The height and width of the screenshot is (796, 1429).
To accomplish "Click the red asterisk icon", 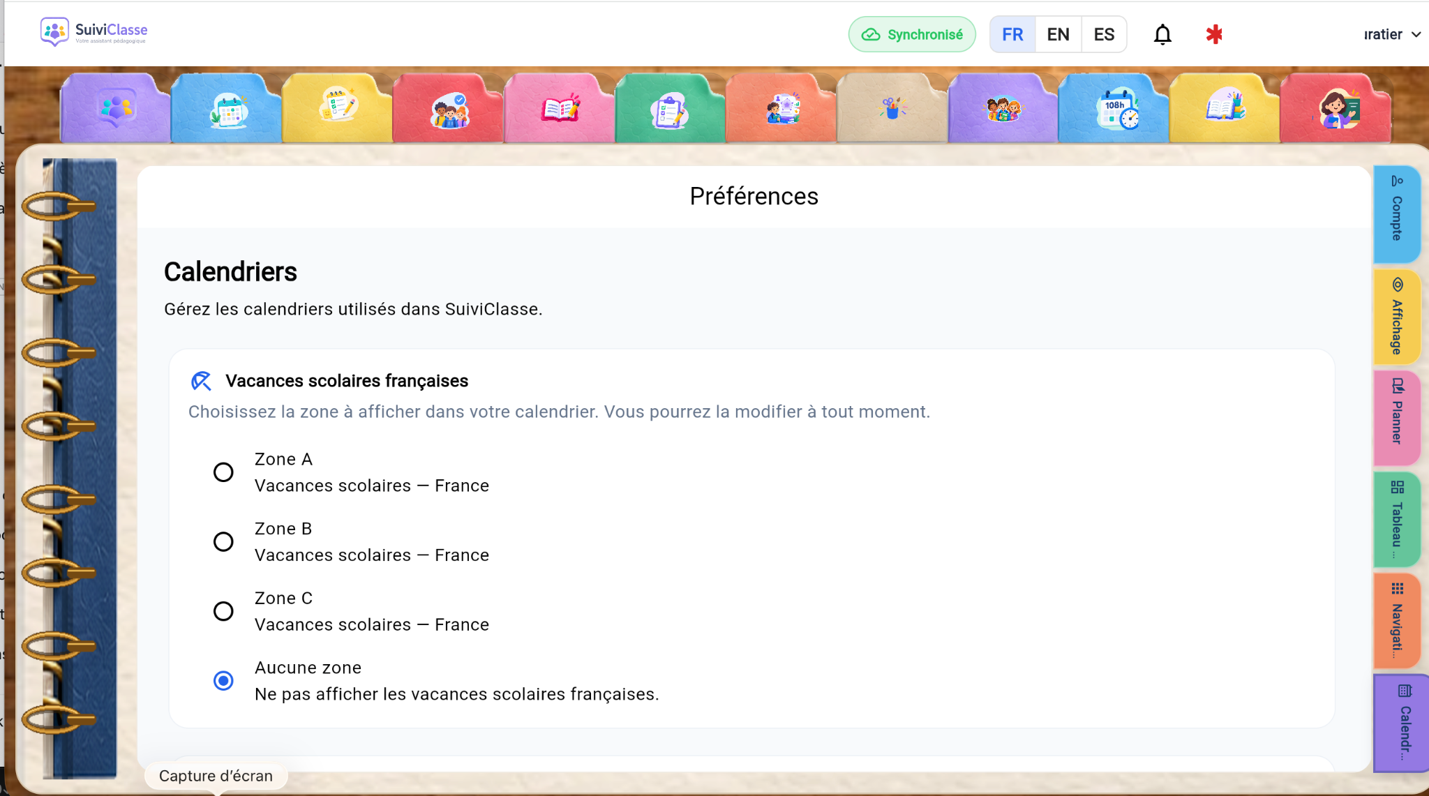I will tap(1214, 34).
